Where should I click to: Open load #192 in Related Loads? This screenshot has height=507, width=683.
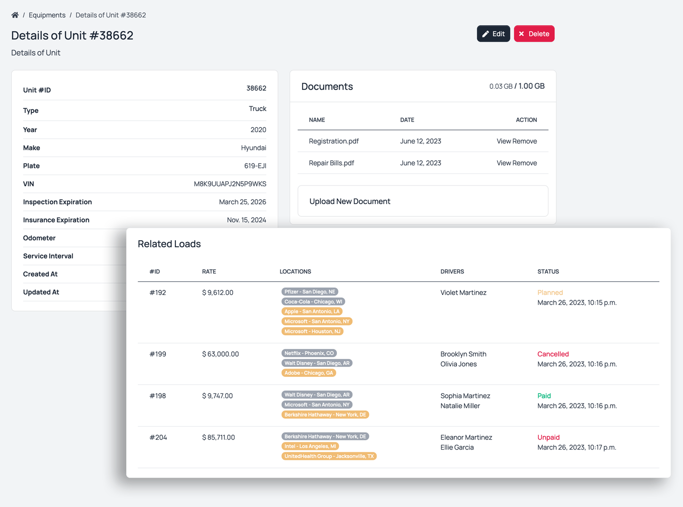pos(158,292)
